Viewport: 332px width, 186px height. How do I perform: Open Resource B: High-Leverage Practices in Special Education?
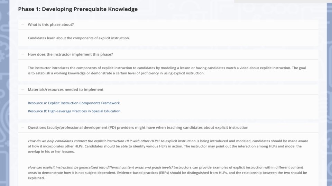tap(74, 111)
